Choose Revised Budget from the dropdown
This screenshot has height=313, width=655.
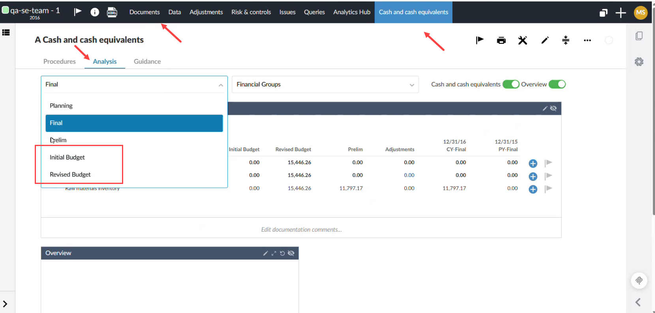click(x=134, y=174)
